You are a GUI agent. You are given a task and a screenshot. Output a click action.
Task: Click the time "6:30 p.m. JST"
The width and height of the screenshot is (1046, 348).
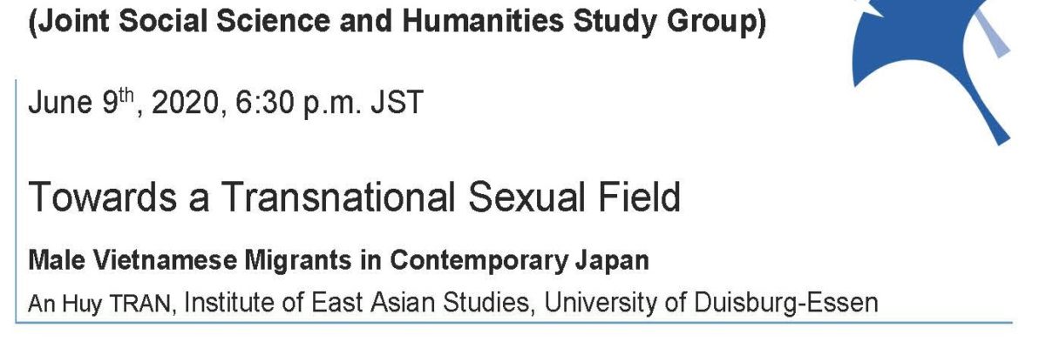(329, 103)
